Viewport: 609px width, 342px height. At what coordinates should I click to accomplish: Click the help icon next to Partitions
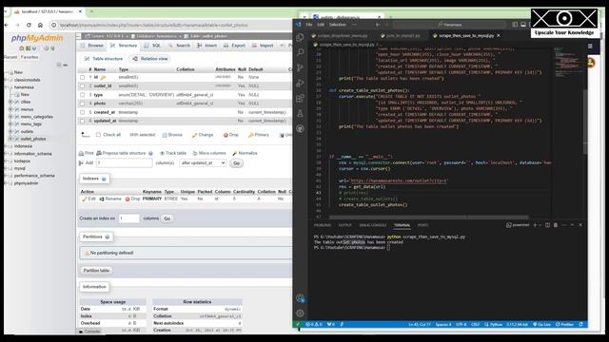pos(108,237)
